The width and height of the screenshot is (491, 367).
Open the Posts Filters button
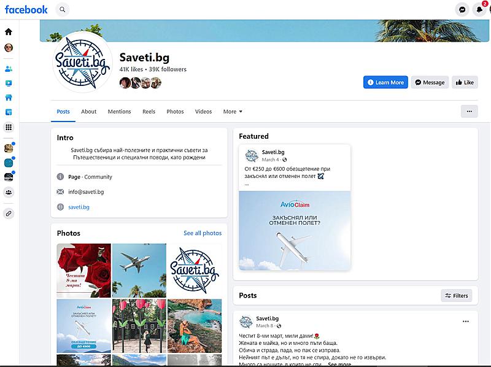[456, 296]
